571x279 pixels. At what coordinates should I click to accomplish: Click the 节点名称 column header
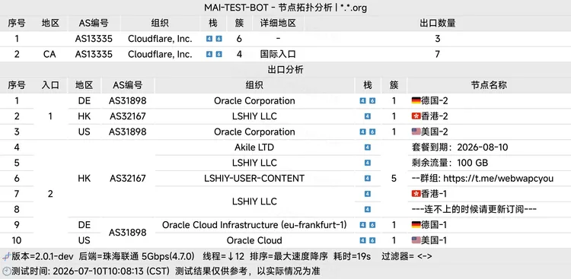pos(489,85)
